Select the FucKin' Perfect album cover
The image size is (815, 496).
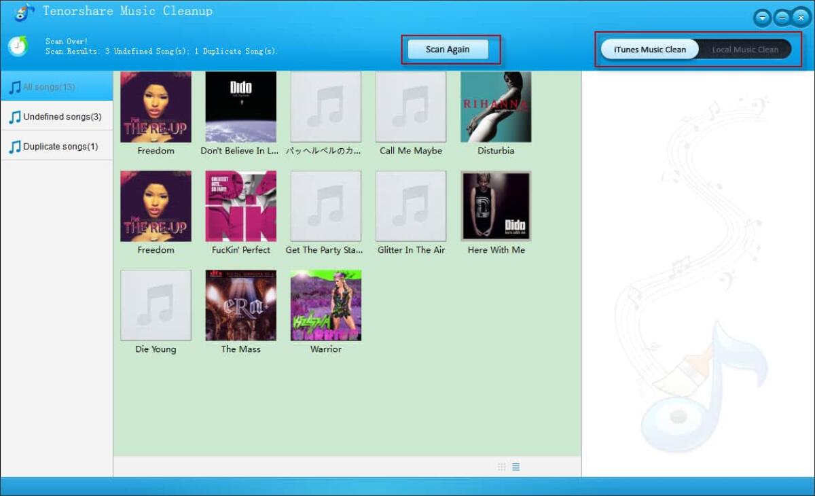point(240,205)
